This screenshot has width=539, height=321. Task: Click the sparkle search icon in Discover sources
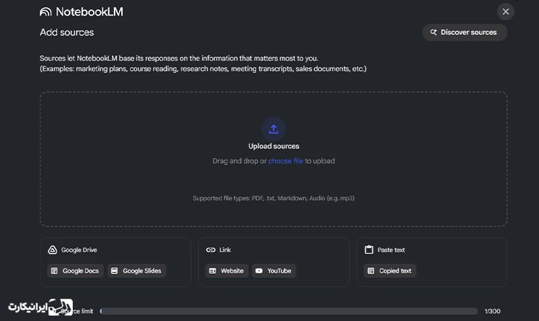tap(433, 32)
